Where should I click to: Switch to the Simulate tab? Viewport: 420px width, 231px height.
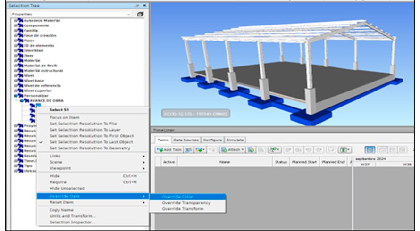coord(235,140)
